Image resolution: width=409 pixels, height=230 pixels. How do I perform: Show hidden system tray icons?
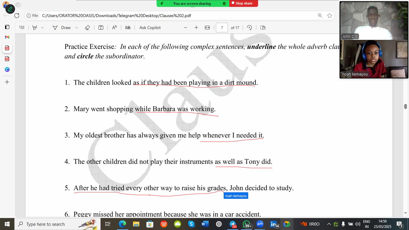(329, 224)
